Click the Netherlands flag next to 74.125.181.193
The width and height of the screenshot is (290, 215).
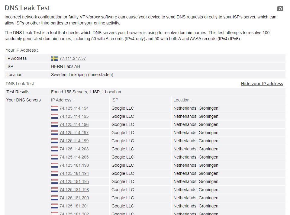point(55,165)
